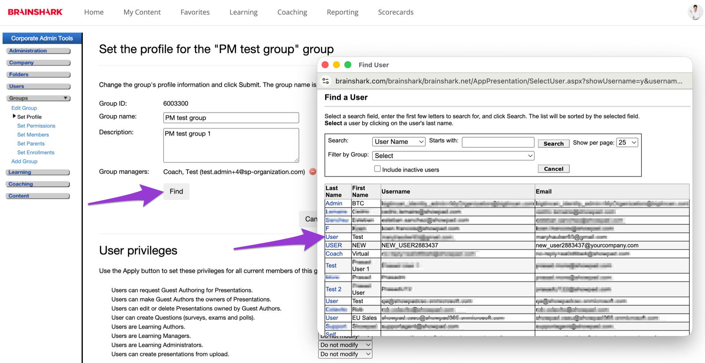705x363 pixels.
Task: Toggle Include inactive users checkbox
Action: [x=377, y=169]
